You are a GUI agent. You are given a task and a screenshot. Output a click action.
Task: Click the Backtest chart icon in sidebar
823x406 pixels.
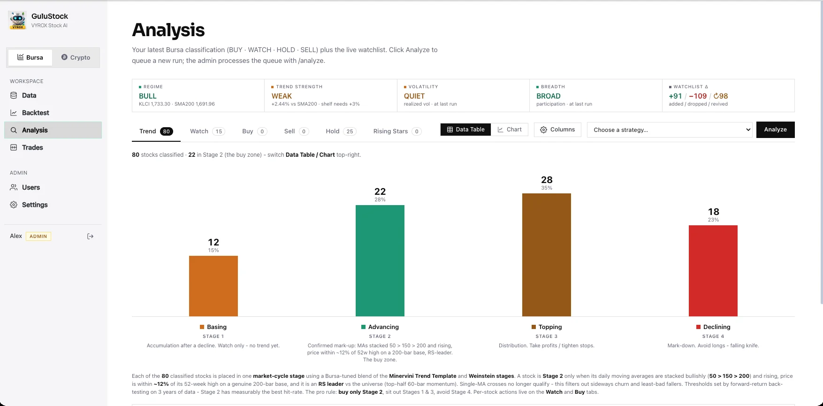point(14,113)
